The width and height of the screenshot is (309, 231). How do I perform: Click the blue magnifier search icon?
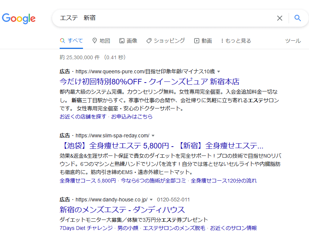[298, 18]
